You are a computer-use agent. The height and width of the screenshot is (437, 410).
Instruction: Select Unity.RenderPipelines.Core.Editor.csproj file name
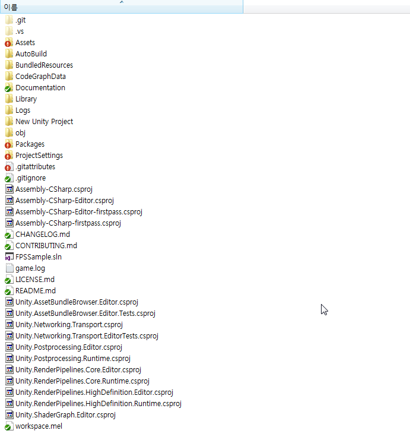click(78, 370)
